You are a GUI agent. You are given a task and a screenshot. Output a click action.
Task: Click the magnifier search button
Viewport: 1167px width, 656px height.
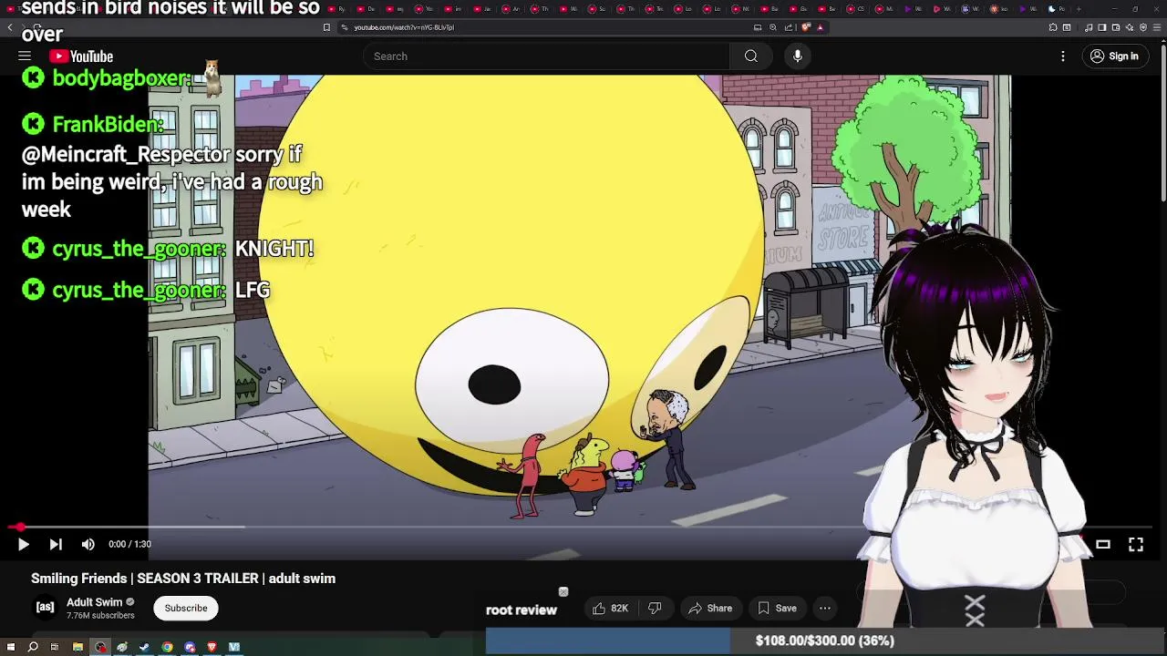click(x=750, y=56)
